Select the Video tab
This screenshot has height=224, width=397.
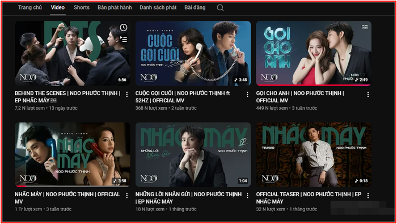(x=58, y=7)
